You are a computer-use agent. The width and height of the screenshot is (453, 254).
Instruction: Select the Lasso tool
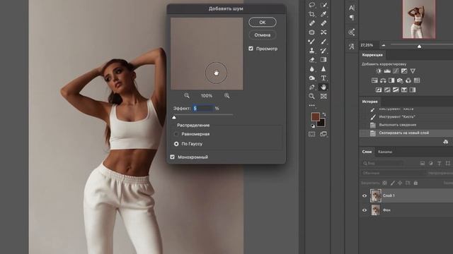(311, 5)
